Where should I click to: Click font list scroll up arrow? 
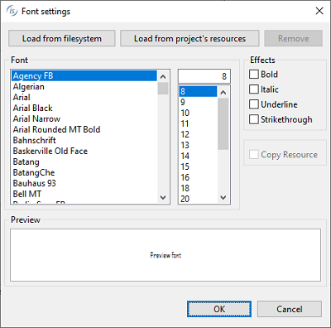163,77
